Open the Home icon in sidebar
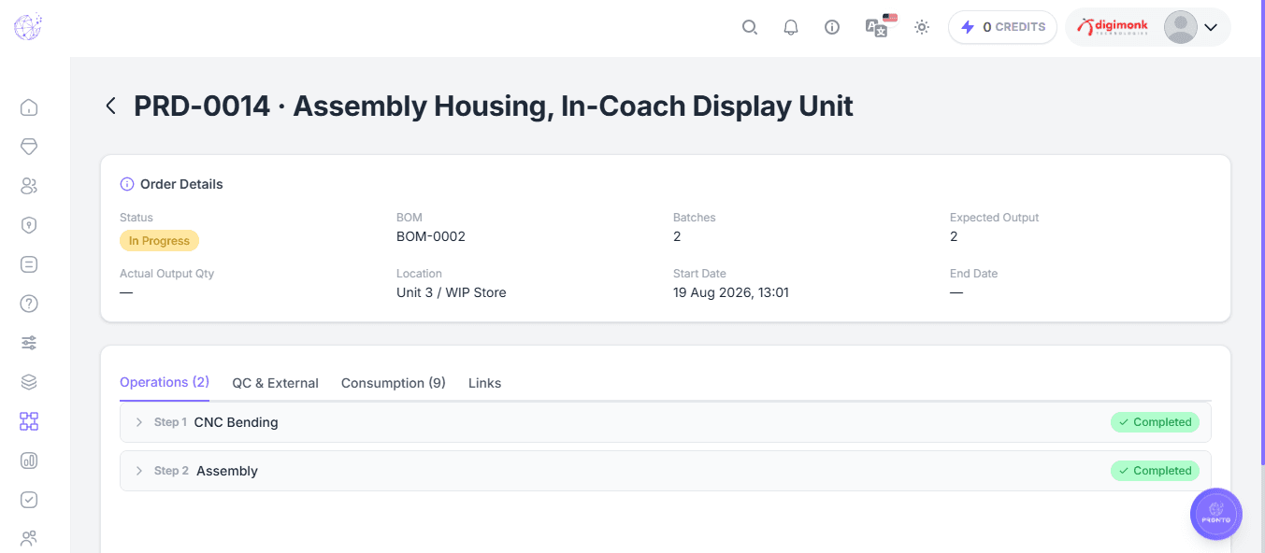The image size is (1265, 553). 29,107
